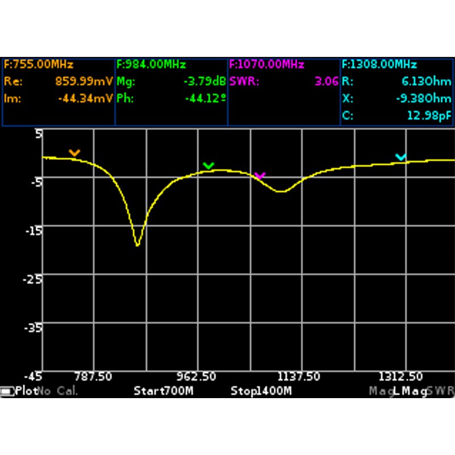Tap the Stop 1400M frequency field
The image size is (455, 455).
[261, 391]
